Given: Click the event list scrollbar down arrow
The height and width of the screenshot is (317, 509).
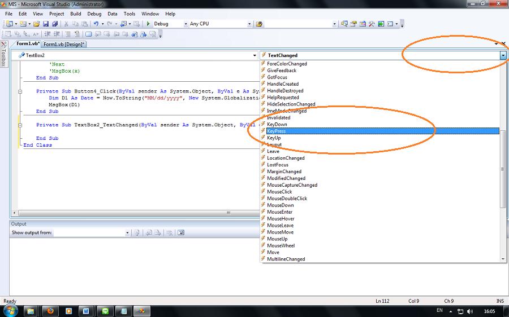Looking at the screenshot, I should pyautogui.click(x=503, y=259).
